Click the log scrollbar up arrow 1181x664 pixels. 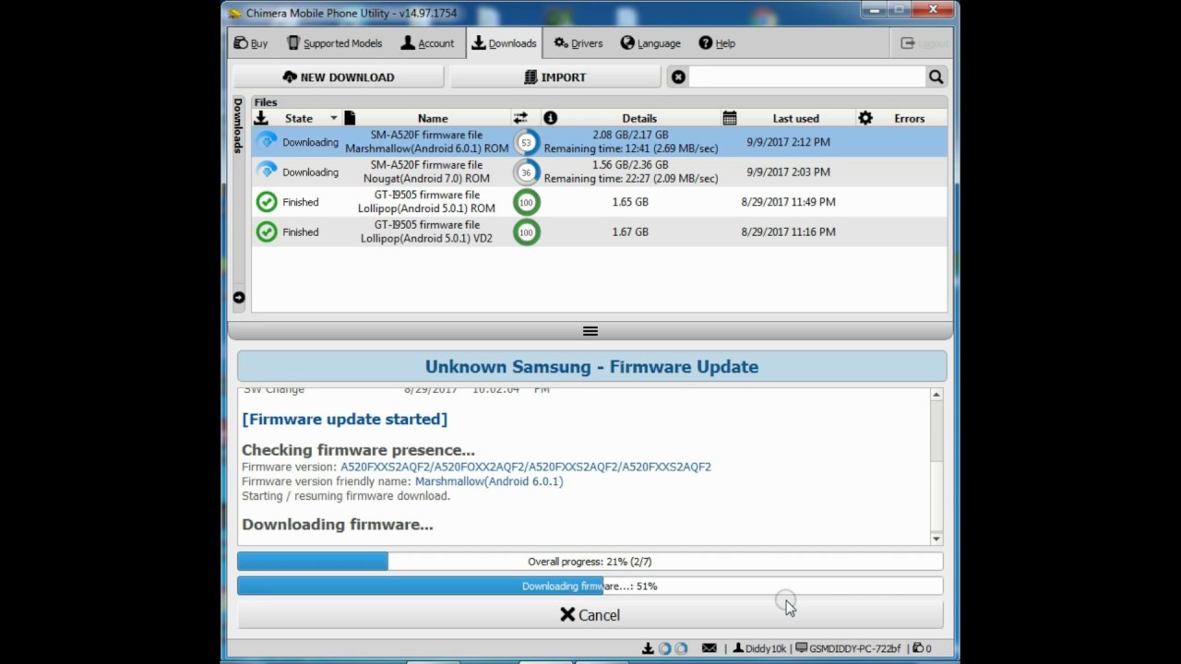click(936, 395)
